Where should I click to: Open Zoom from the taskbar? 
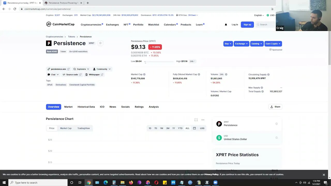point(215,183)
